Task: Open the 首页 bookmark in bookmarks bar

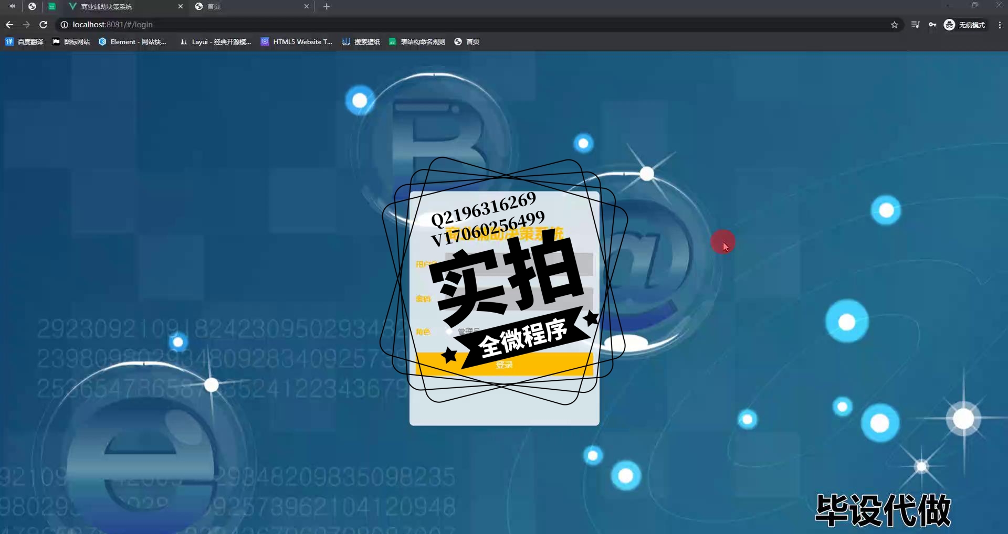Action: 467,41
